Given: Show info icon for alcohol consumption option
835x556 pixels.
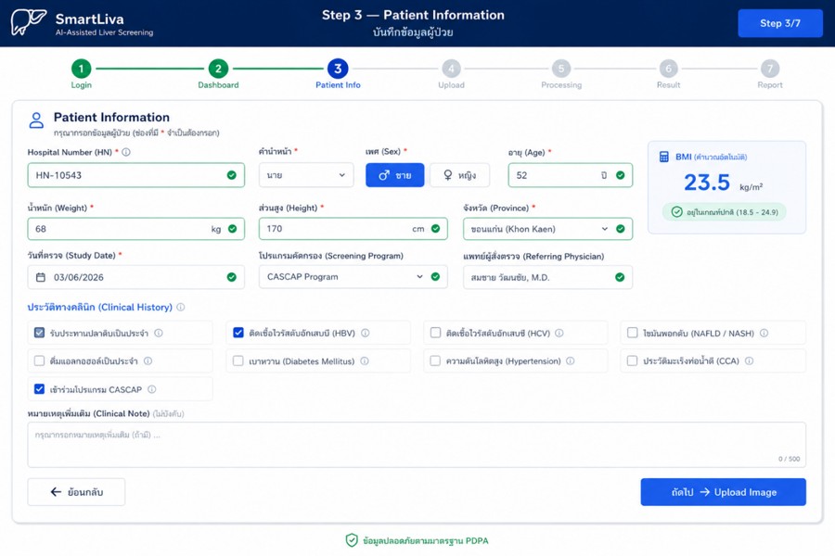Looking at the screenshot, I should coord(148,360).
